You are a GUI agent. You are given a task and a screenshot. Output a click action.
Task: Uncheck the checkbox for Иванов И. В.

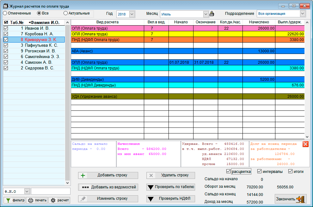[6, 28]
